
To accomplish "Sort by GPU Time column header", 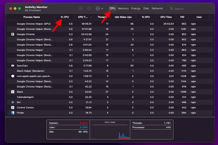I will [166, 17].
